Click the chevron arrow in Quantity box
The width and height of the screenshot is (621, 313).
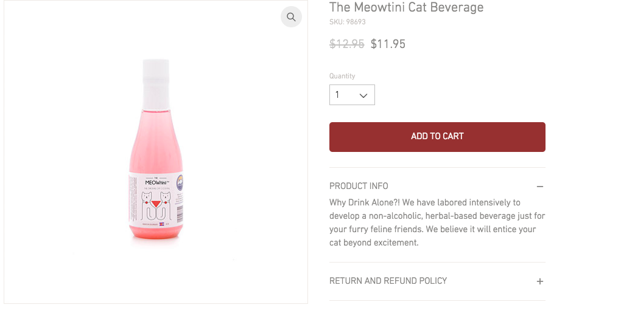click(x=363, y=95)
